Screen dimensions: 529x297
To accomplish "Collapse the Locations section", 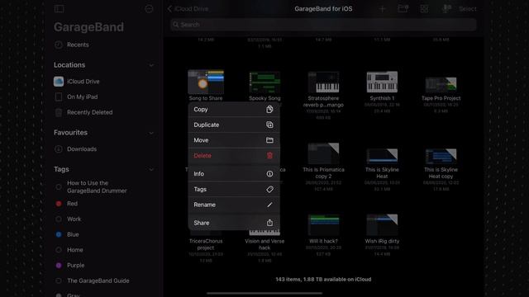I will [151, 65].
